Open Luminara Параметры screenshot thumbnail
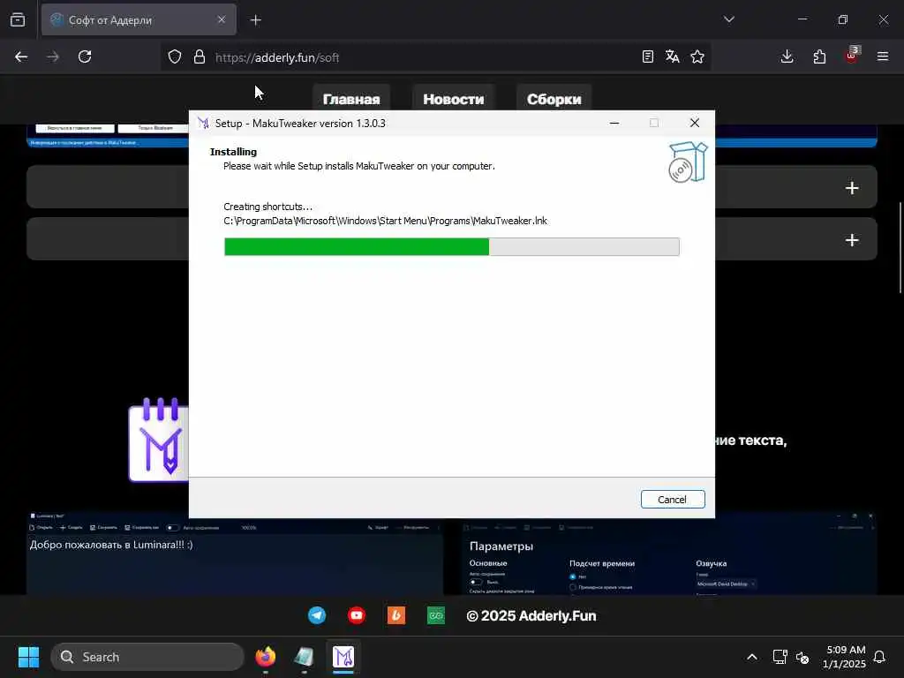This screenshot has height=678, width=904. (669, 553)
